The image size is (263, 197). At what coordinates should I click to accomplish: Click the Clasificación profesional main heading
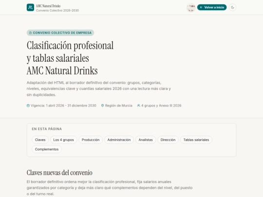pos(70,58)
